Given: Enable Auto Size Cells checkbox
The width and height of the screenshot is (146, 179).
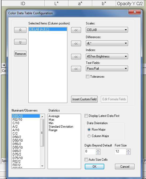Looking at the screenshot, I should tap(86, 159).
